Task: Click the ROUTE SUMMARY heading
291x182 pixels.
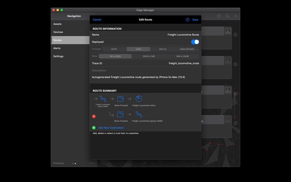Action: [x=105, y=91]
